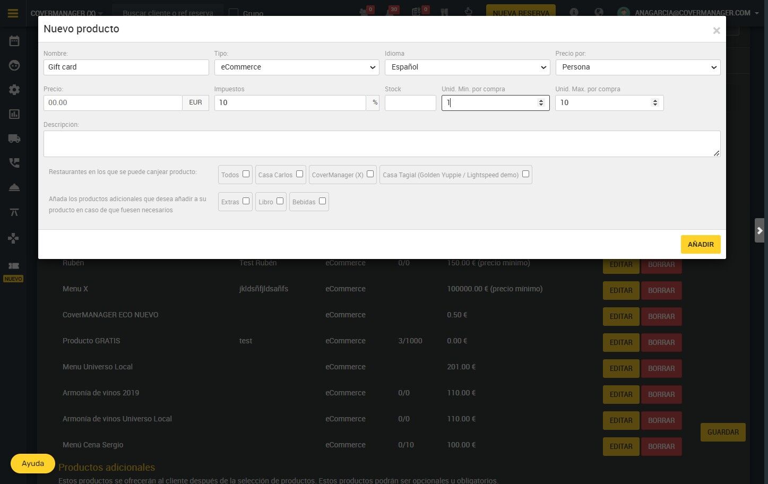Expand the collapsed right side panel arrow

pyautogui.click(x=760, y=230)
